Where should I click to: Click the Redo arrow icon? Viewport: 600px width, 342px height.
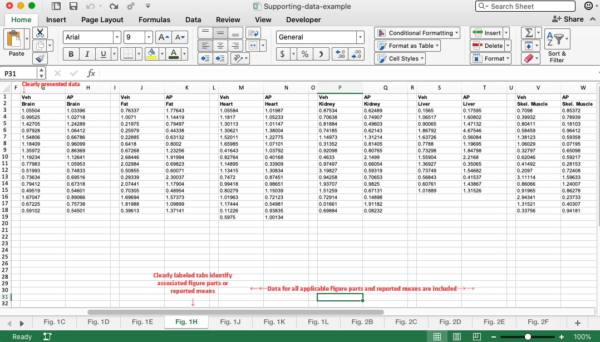(x=114, y=6)
